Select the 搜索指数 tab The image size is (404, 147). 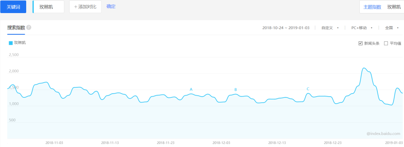click(x=16, y=28)
